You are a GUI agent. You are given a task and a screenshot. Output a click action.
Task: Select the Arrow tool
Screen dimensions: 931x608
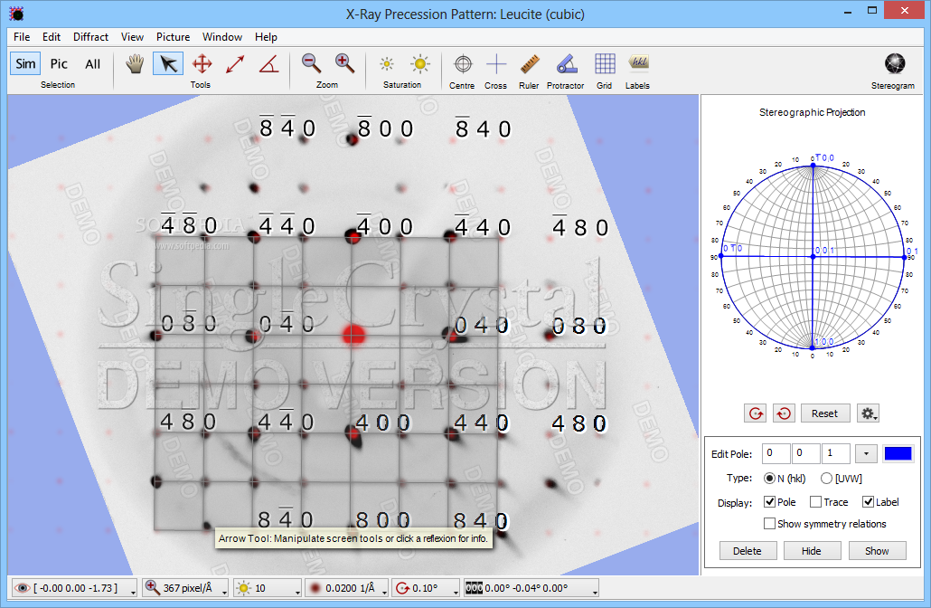[x=168, y=63]
